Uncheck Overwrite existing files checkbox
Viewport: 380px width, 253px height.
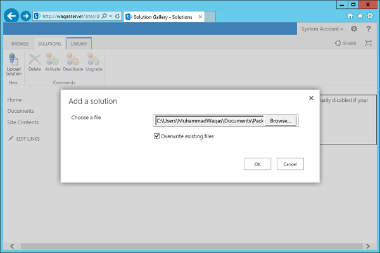coord(157,136)
